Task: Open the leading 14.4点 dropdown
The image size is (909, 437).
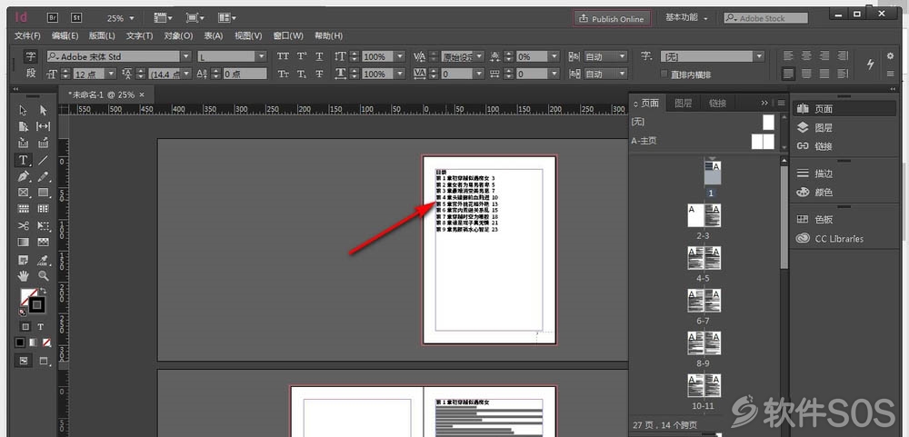Action: pyautogui.click(x=186, y=74)
